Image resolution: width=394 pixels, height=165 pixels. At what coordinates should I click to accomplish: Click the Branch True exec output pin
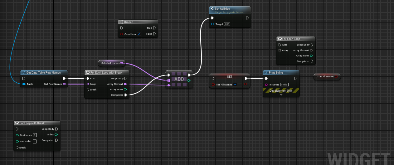(154, 28)
